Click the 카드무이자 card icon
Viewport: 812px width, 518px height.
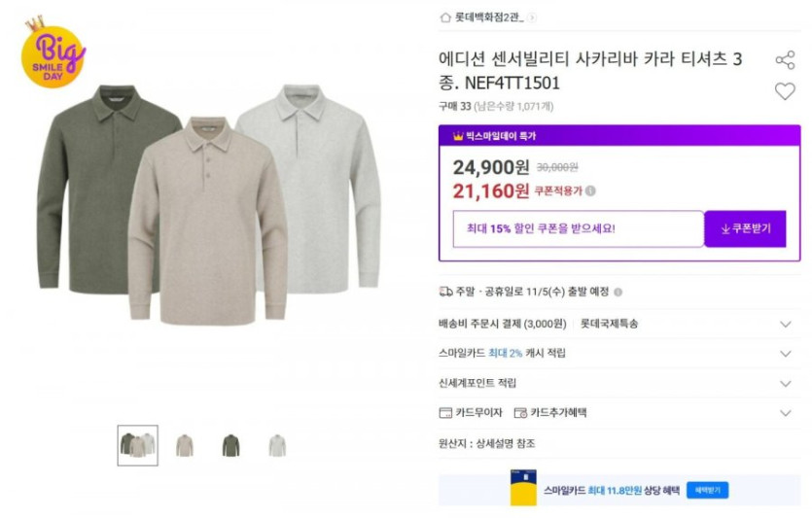(x=446, y=413)
